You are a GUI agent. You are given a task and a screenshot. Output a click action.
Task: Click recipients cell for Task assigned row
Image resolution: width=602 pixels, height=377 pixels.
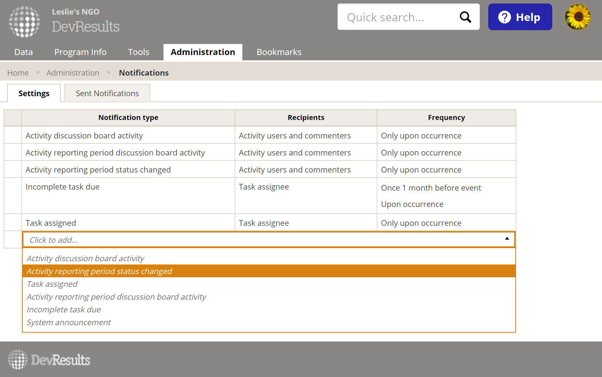click(306, 223)
